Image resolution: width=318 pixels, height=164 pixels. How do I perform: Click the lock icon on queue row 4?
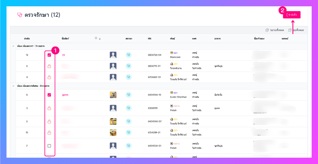coord(49,77)
